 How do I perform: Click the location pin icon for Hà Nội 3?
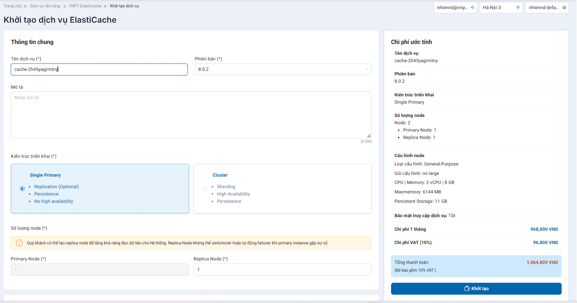518,7
